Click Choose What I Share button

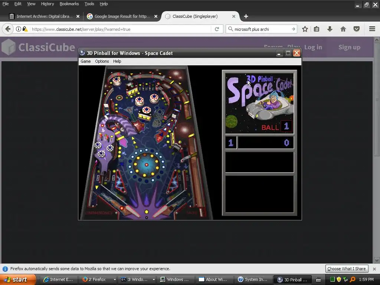347,269
